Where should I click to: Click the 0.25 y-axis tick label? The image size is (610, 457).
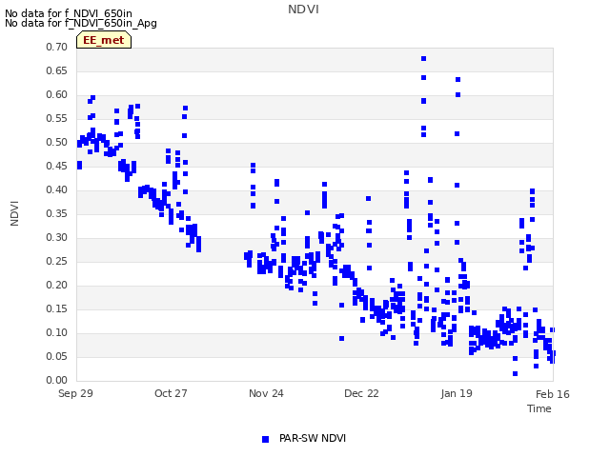(x=56, y=261)
